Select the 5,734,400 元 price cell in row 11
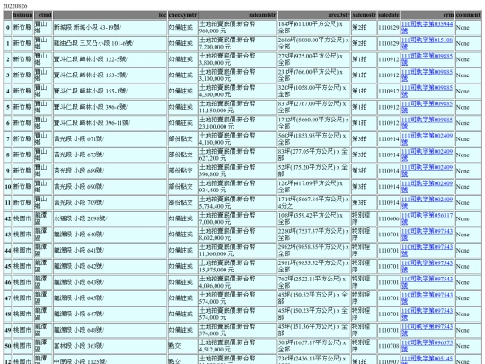Screen dimensions: 485x364 tap(237, 202)
